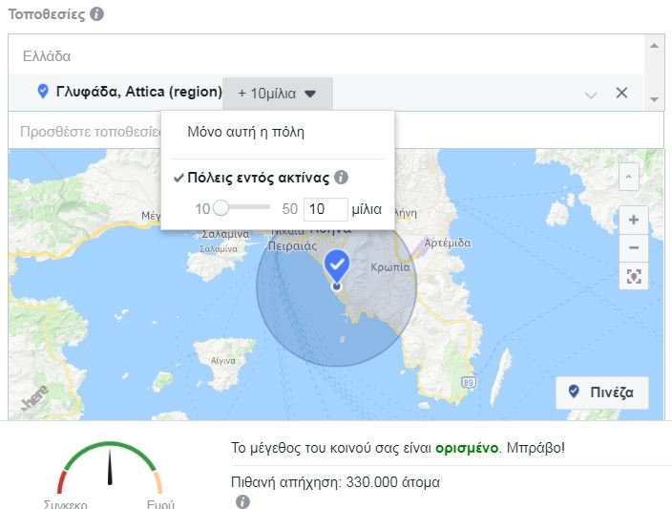The height and width of the screenshot is (509, 672).
Task: Click the location list scrollbar down arrow
Action: click(654, 99)
